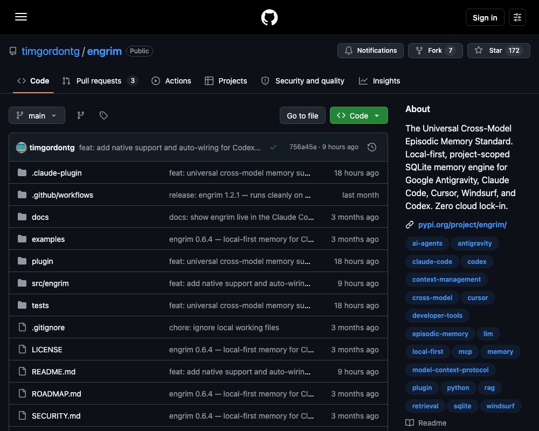Open the src/engrim folder name
The height and width of the screenshot is (431, 539).
click(x=50, y=283)
